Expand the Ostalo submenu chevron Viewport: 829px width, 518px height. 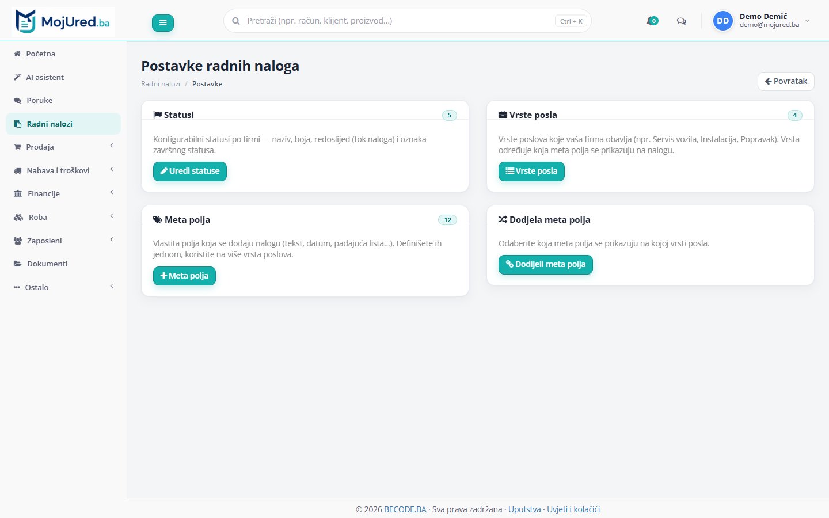pyautogui.click(x=112, y=286)
